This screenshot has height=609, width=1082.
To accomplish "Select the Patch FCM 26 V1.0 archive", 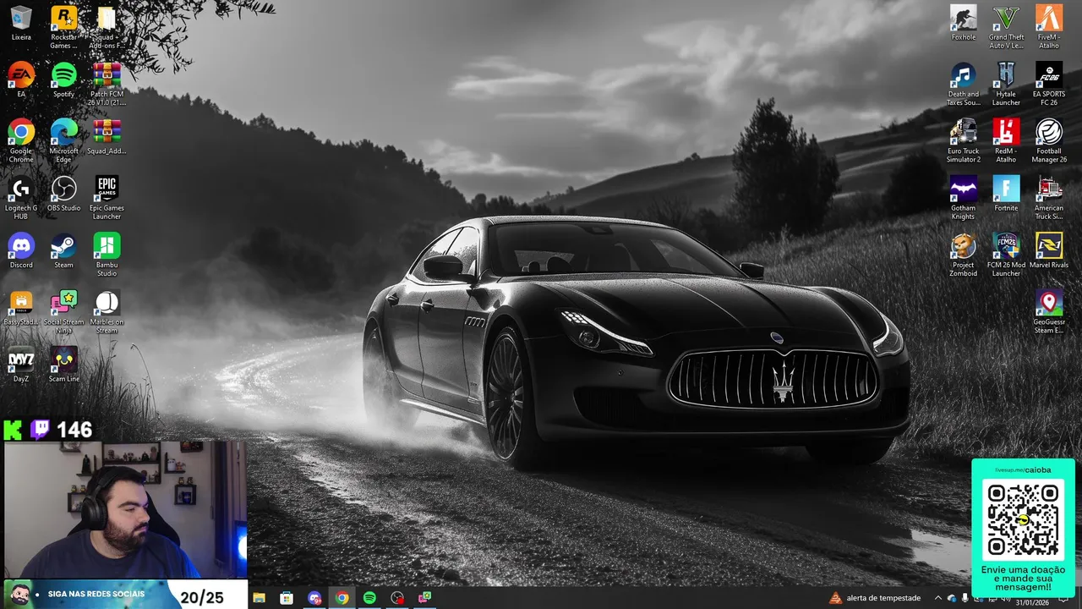I will (x=107, y=84).
